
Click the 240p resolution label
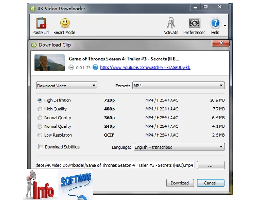pyautogui.click(x=109, y=126)
